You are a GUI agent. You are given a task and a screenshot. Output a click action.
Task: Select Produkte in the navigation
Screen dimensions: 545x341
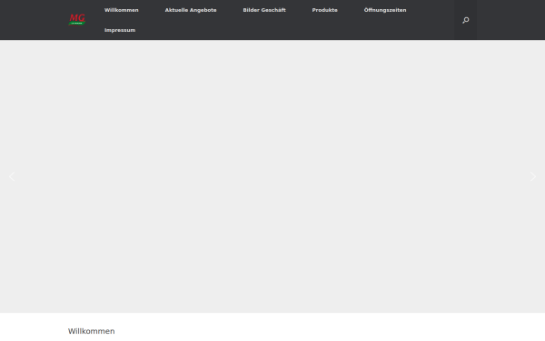(x=324, y=10)
